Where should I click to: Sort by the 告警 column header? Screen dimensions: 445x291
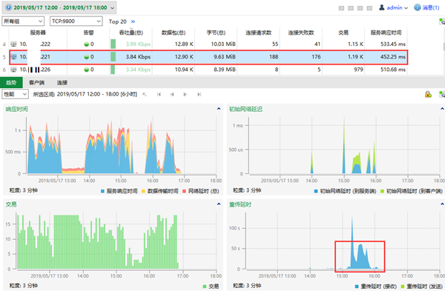[x=88, y=33]
